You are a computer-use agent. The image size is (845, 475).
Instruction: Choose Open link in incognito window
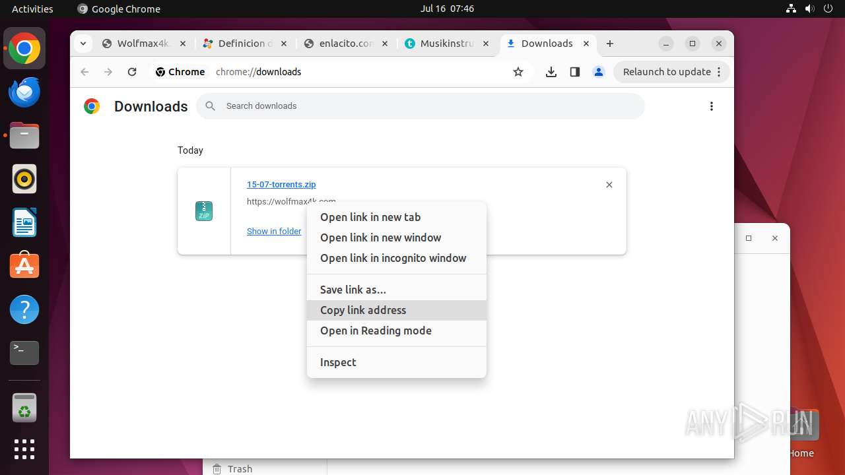click(397, 258)
